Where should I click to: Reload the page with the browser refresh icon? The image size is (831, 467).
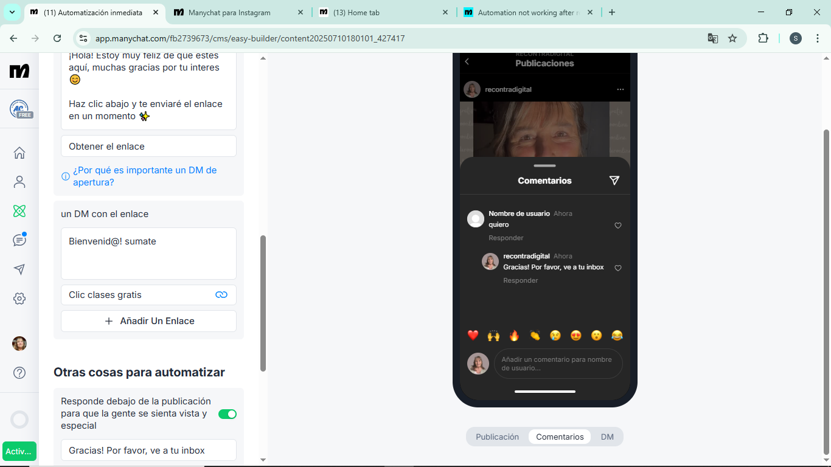tap(57, 38)
